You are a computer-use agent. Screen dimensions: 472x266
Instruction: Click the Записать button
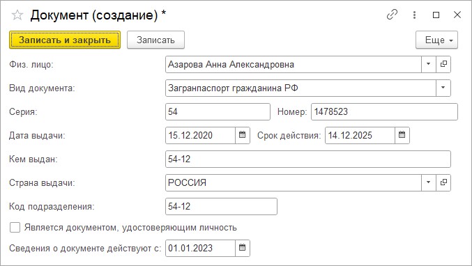pyautogui.click(x=155, y=40)
